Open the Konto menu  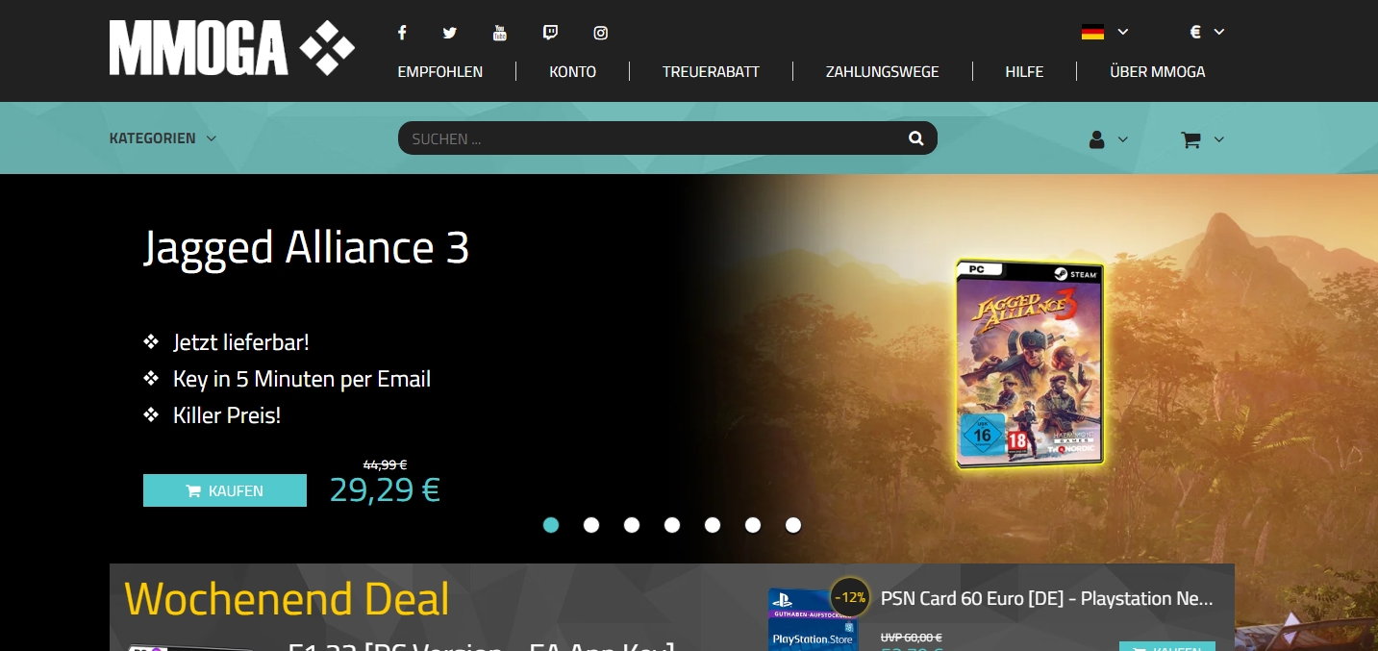[x=573, y=71]
